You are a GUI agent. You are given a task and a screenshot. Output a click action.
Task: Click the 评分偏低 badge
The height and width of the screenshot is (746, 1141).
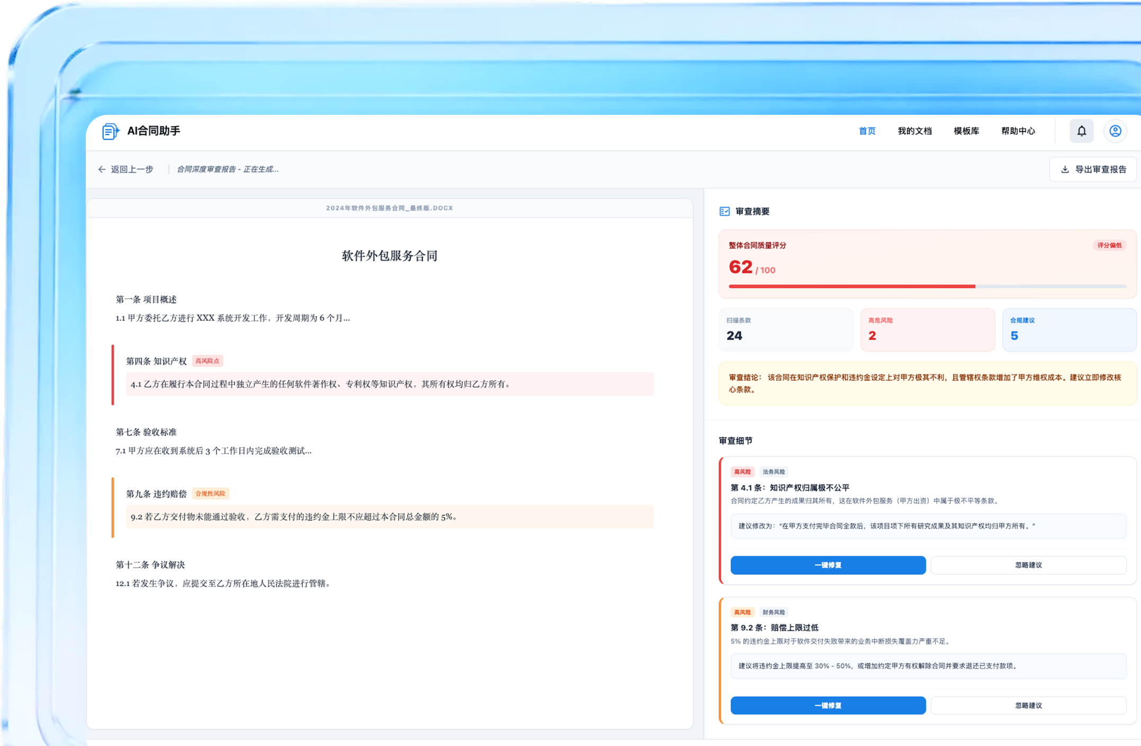pos(1109,245)
